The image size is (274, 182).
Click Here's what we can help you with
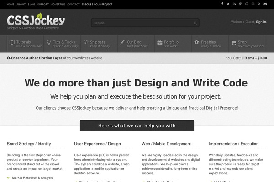[137, 126]
